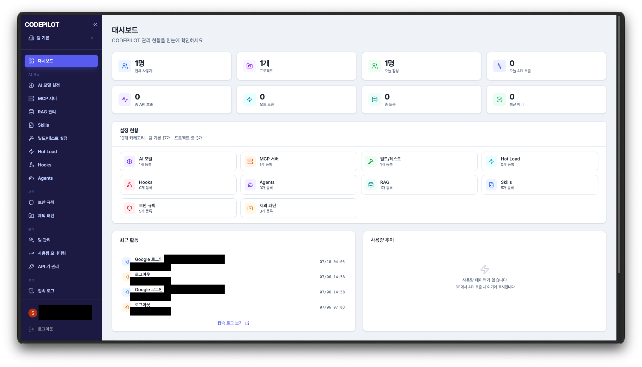Open Agents robot item in sidebar
The width and height of the screenshot is (642, 367).
(61, 178)
